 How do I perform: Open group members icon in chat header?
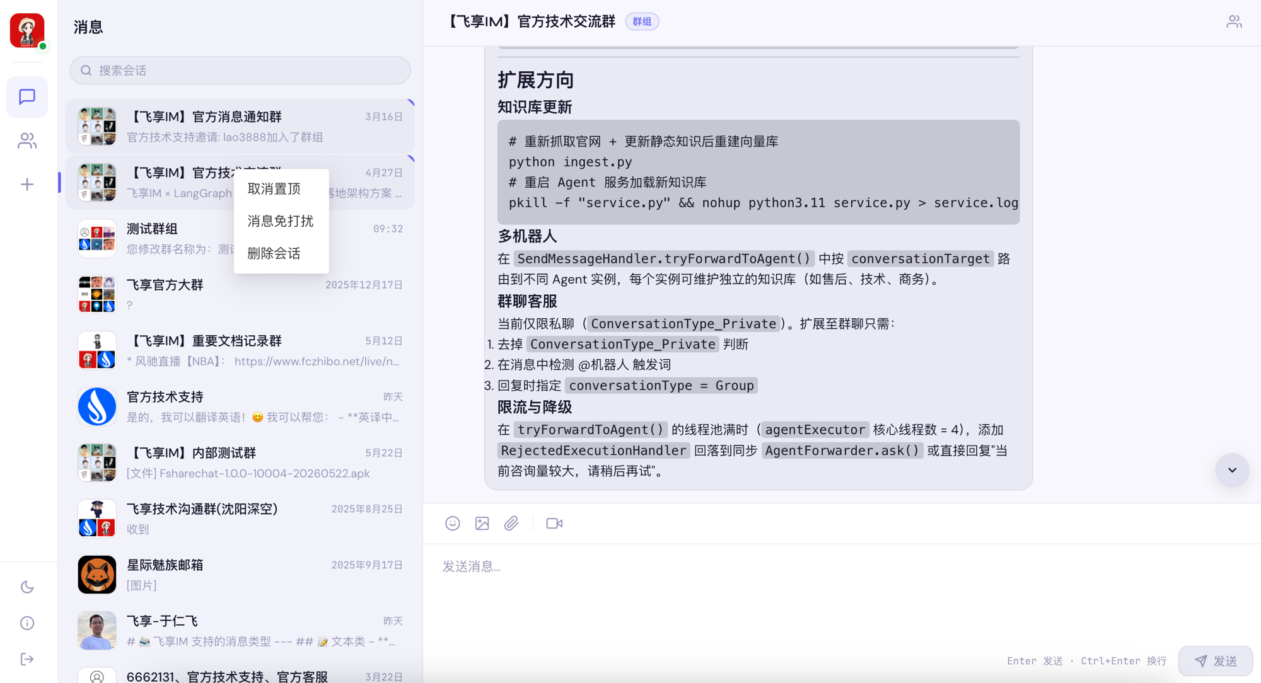pos(1234,21)
